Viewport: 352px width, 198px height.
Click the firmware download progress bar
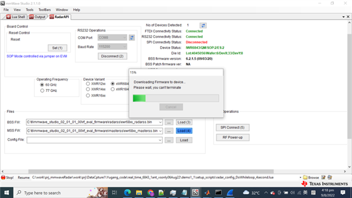pos(176,98)
